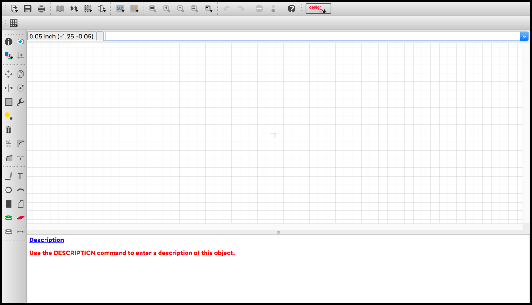The height and width of the screenshot is (305, 532).
Task: Open the layer display settings
Action: coord(8,56)
